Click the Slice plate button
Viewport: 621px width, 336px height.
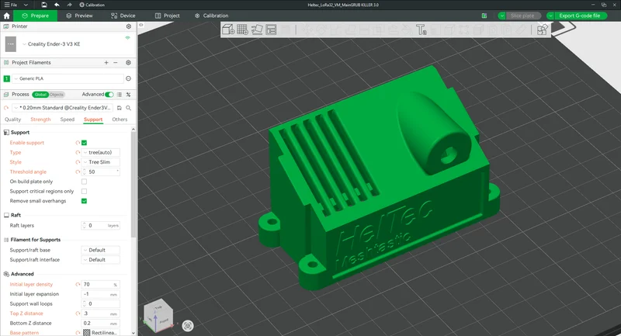pyautogui.click(x=522, y=16)
